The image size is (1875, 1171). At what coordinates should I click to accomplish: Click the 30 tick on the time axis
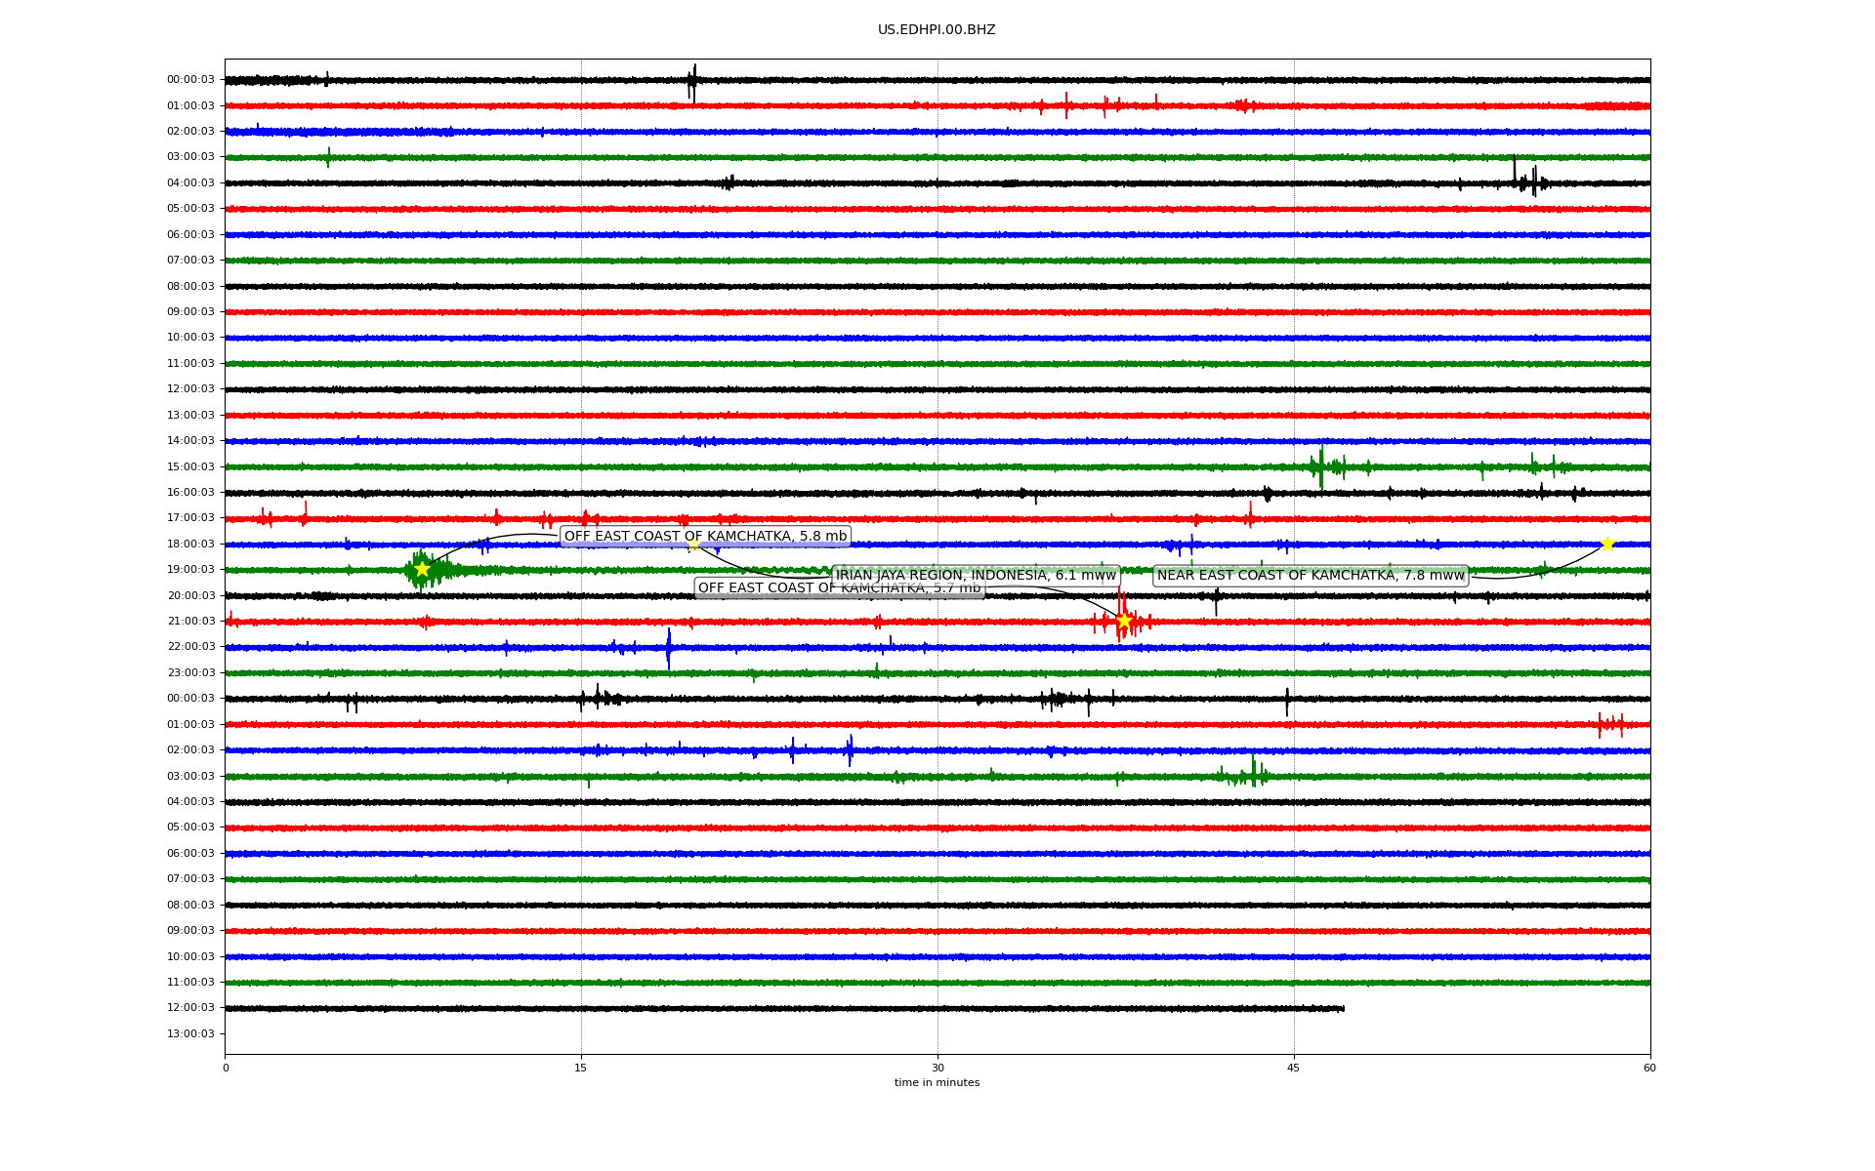click(x=937, y=1068)
